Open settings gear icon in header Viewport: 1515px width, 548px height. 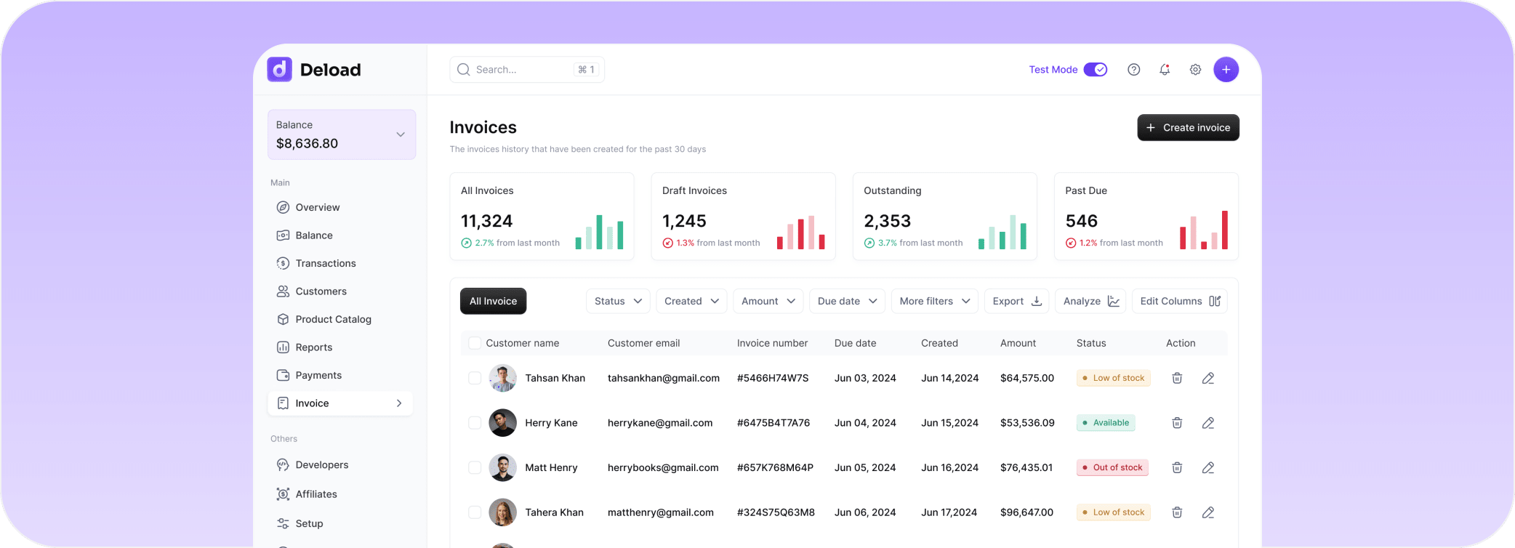pyautogui.click(x=1195, y=70)
